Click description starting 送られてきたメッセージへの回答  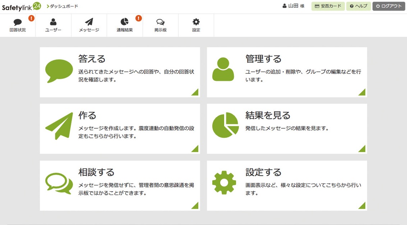coord(136,76)
